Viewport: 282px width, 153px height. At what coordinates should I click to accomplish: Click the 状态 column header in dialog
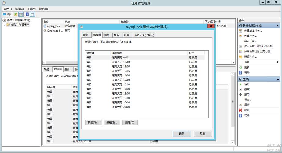[196, 53]
